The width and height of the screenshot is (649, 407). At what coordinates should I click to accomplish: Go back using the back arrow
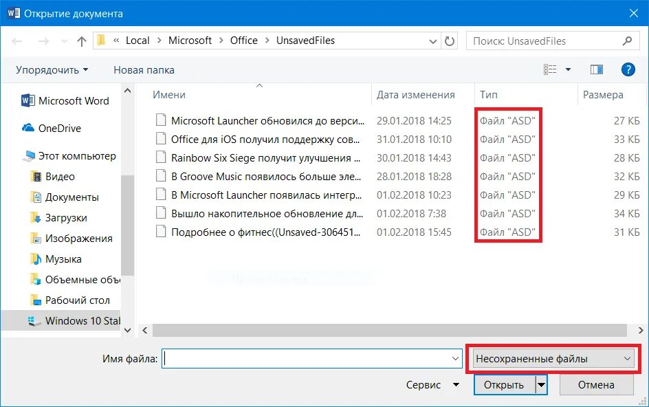coord(17,41)
